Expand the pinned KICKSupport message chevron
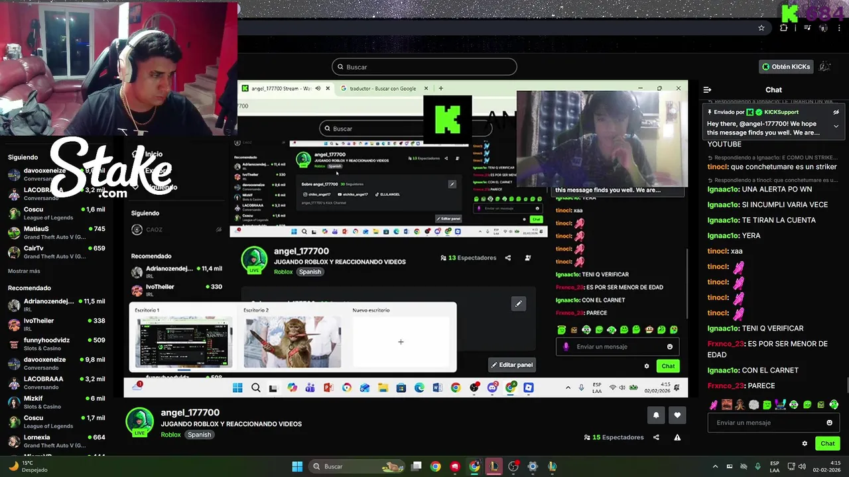Image resolution: width=849 pixels, height=477 pixels. point(836,126)
